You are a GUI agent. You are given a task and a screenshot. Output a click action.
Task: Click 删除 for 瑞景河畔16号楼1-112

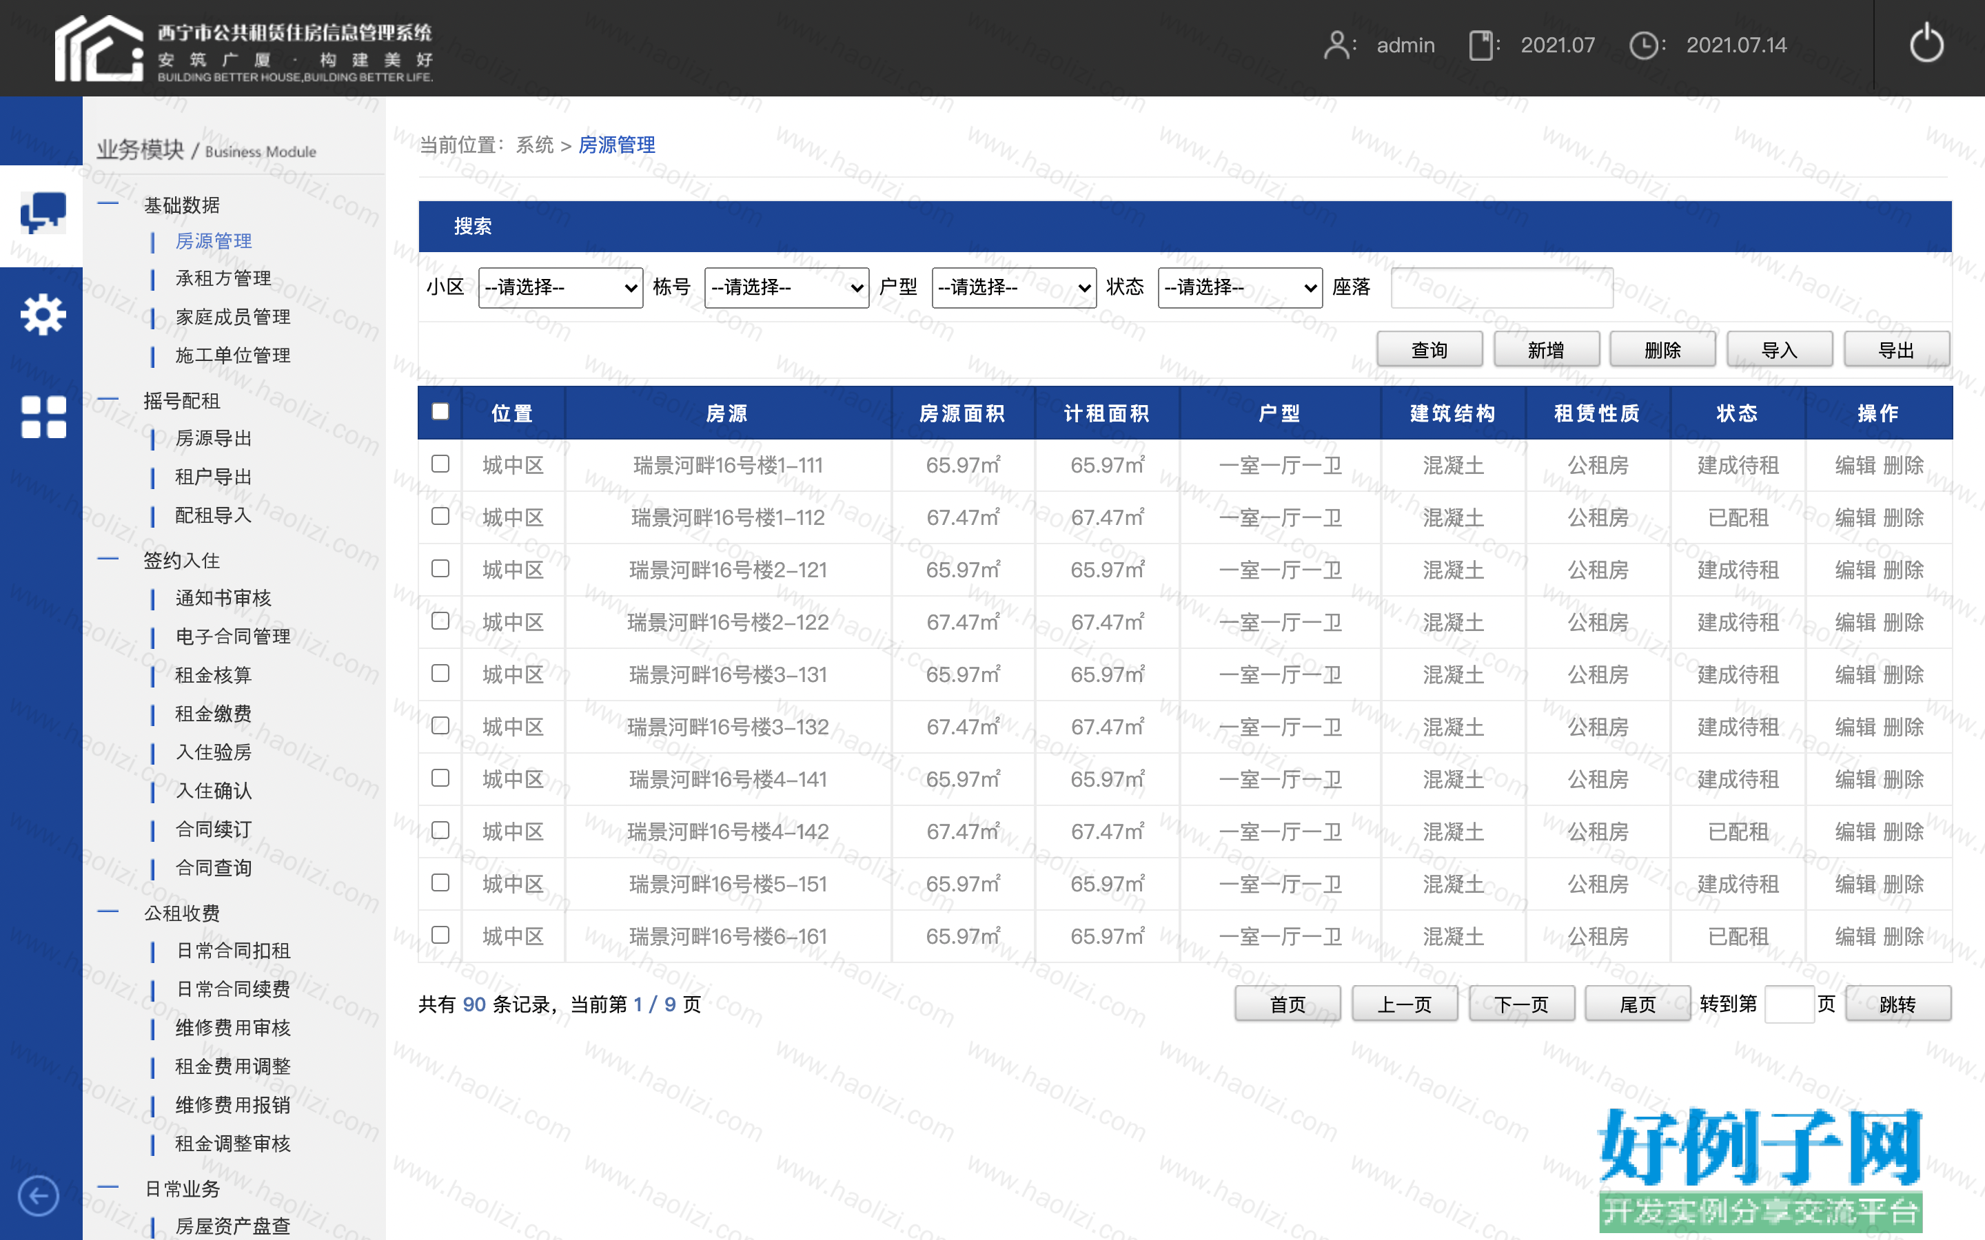pyautogui.click(x=1904, y=517)
